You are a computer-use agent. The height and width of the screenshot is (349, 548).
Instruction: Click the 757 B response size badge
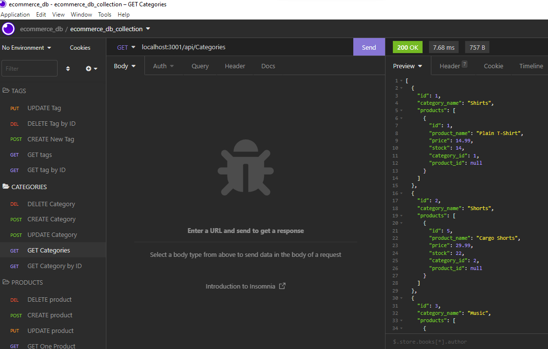tap(477, 47)
